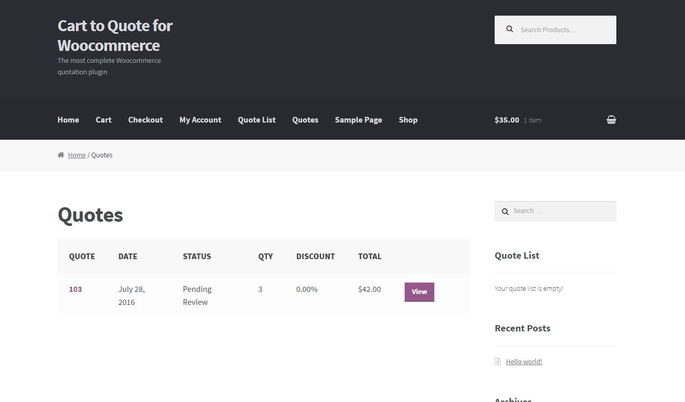The image size is (685, 402).
Task: Click the home icon in the breadcrumb trail
Action: 61,154
